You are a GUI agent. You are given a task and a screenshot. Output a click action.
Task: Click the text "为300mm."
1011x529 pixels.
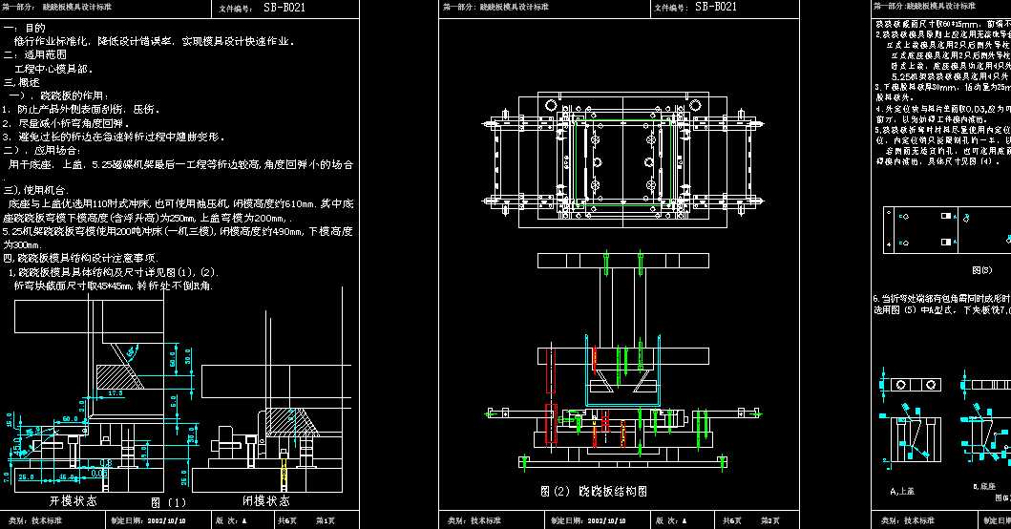pos(23,245)
